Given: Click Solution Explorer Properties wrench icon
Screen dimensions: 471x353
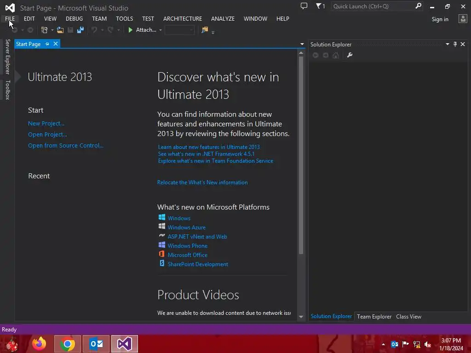Looking at the screenshot, I should click(x=350, y=55).
